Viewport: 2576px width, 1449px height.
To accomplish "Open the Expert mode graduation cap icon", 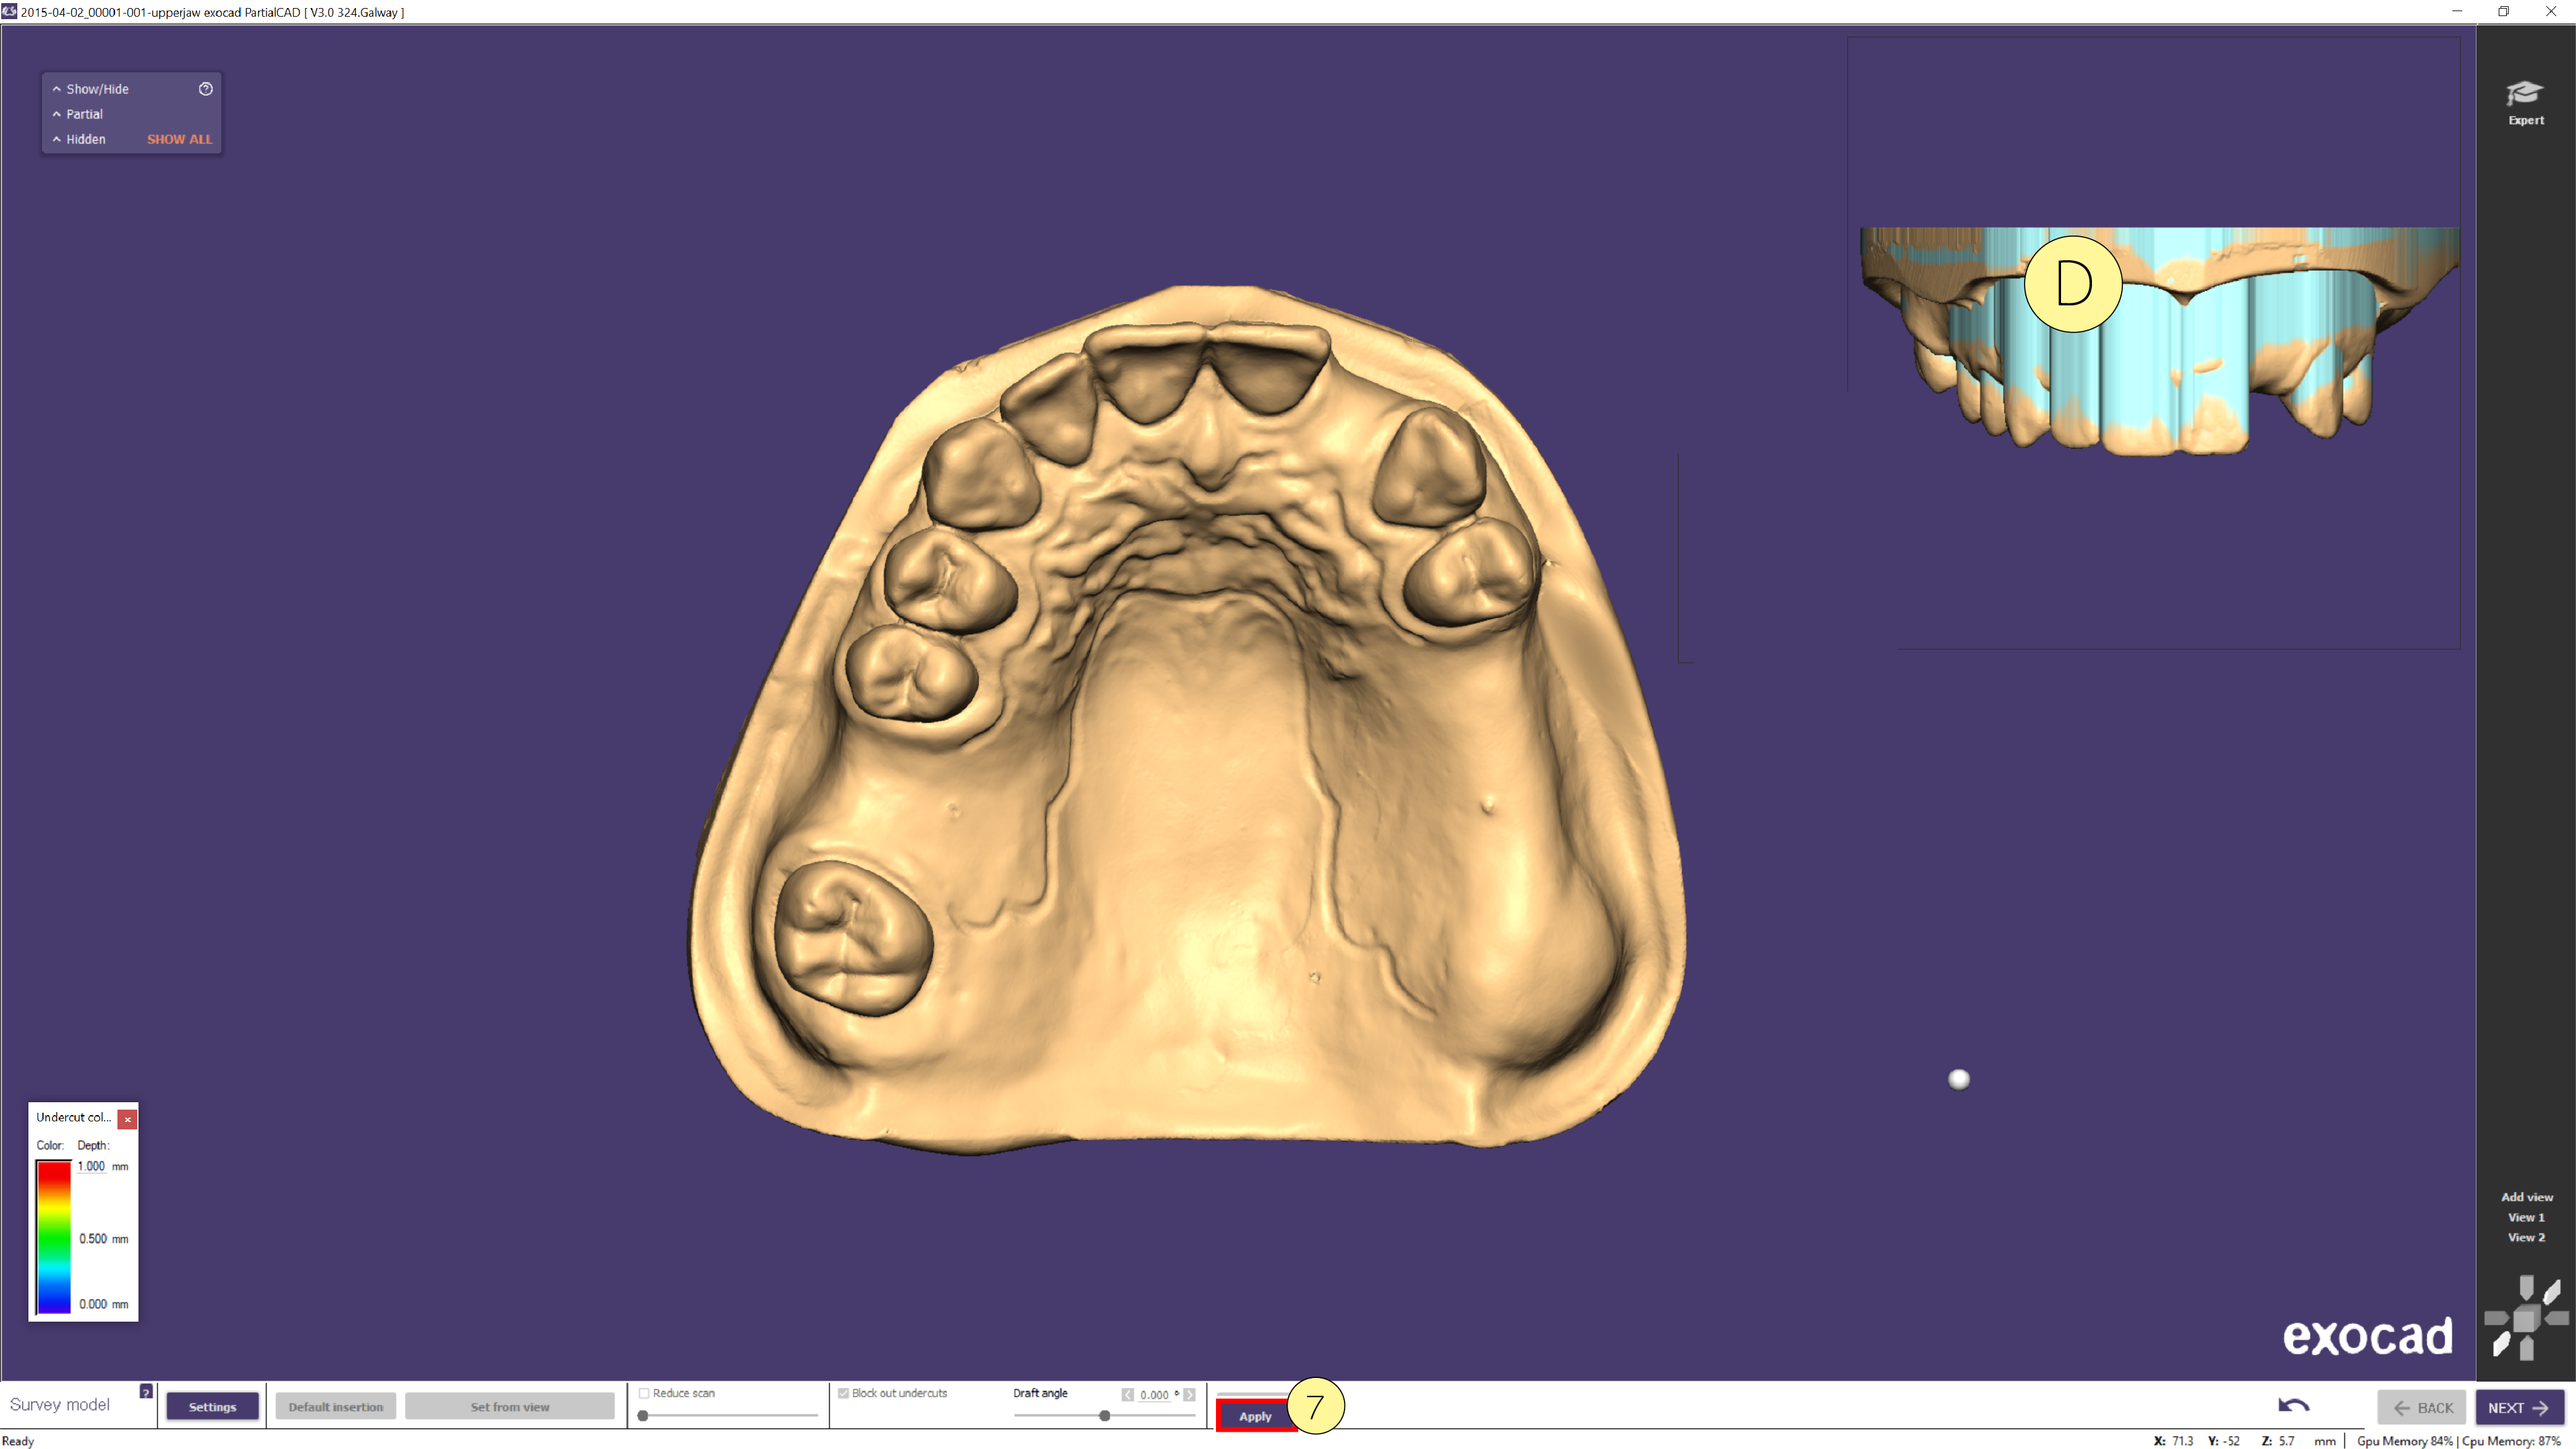I will click(2525, 93).
